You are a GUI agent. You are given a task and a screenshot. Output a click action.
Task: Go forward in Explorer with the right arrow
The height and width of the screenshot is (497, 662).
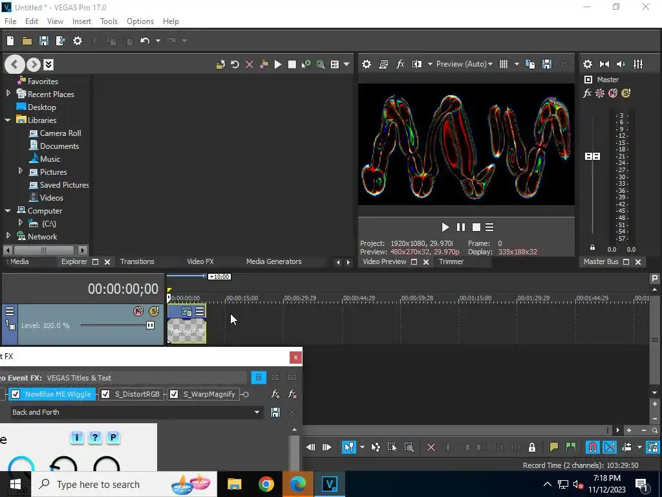(x=34, y=65)
